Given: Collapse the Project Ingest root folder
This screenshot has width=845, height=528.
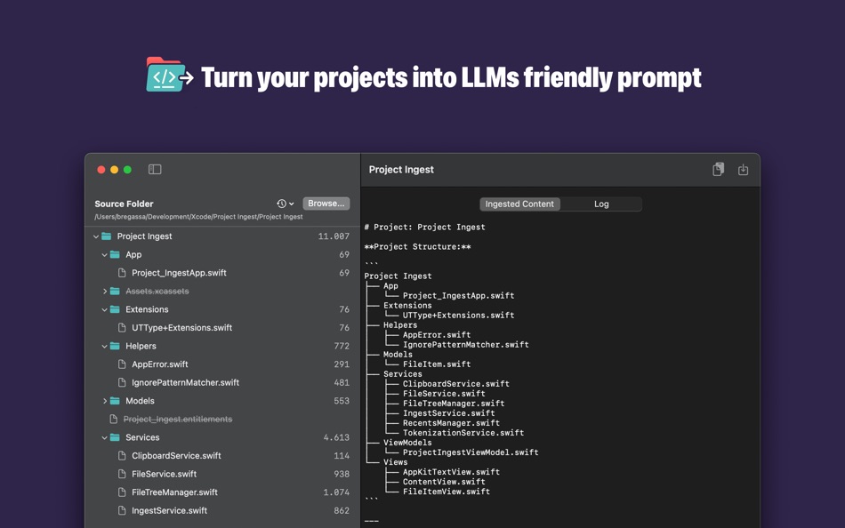Looking at the screenshot, I should pos(95,236).
